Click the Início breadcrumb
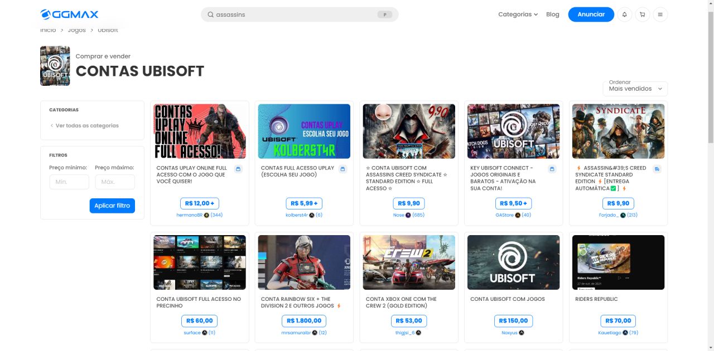Viewport: 714px width, 351px height. (48, 30)
